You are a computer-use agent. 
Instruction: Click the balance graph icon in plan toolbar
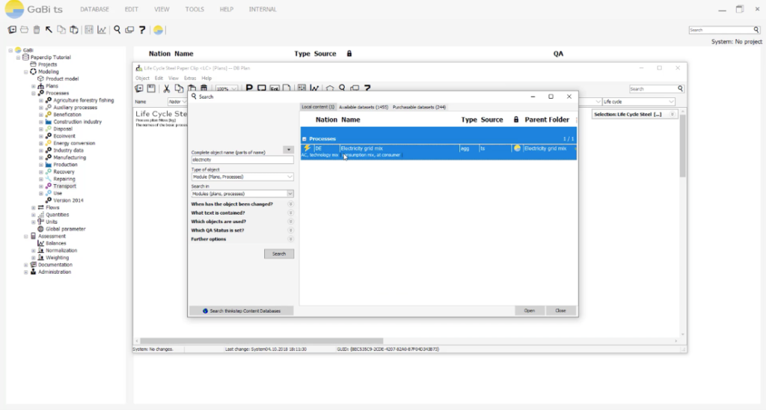[314, 88]
